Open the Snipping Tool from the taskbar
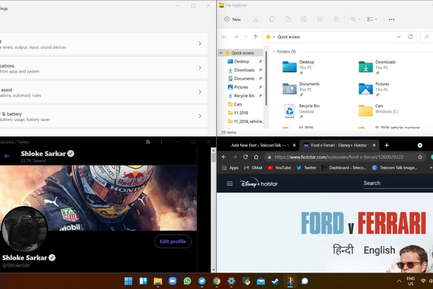The height and width of the screenshot is (289, 433). (x=290, y=281)
